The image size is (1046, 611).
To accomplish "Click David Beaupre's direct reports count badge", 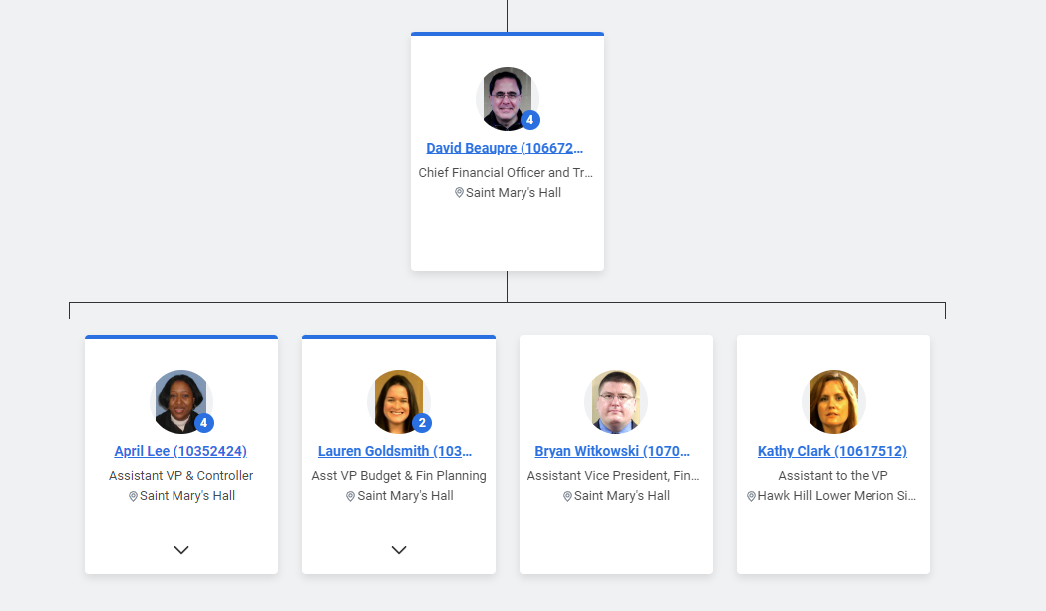I will pyautogui.click(x=530, y=120).
